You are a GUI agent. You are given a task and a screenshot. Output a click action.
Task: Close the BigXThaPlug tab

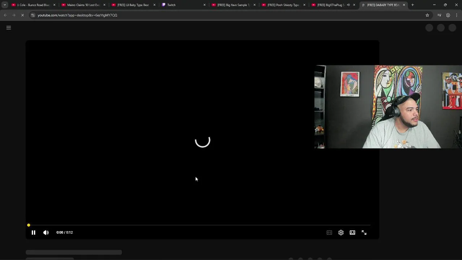354,5
